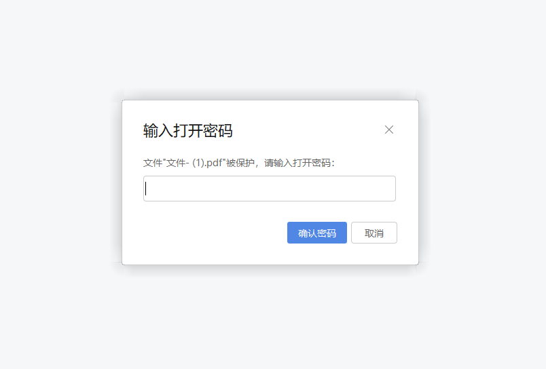The width and height of the screenshot is (546, 369).
Task: Click the cancel button next to 确认密码
Action: point(374,233)
